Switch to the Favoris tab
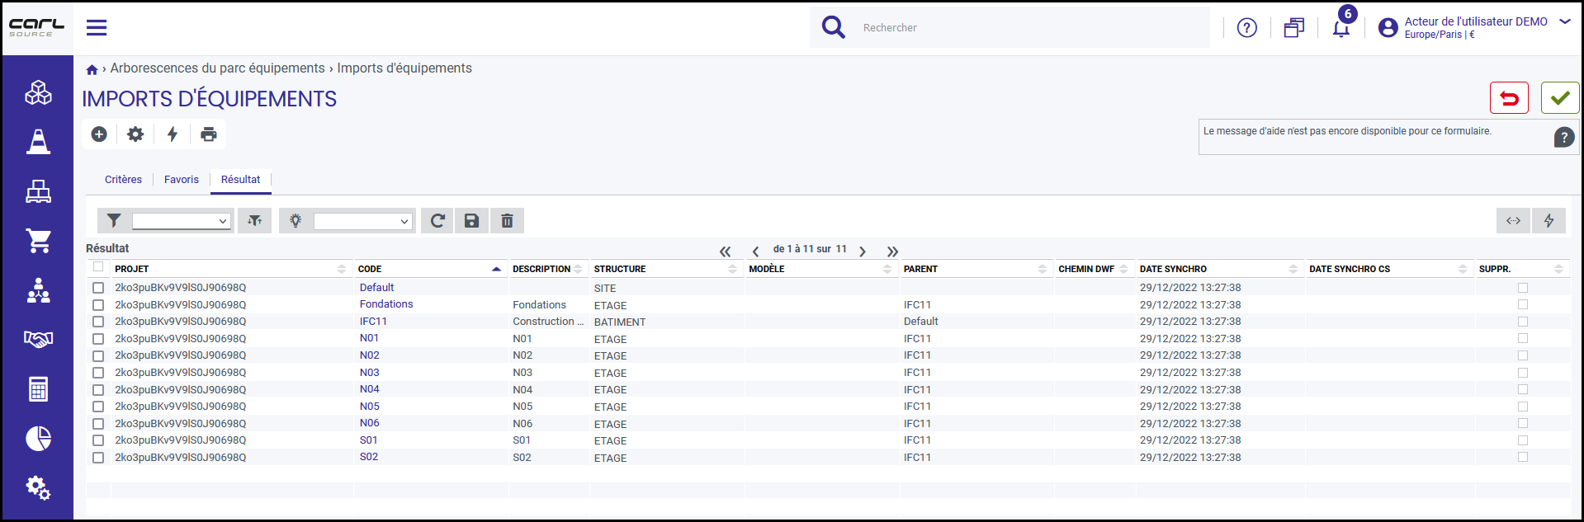This screenshot has height=522, width=1584. coord(182,180)
